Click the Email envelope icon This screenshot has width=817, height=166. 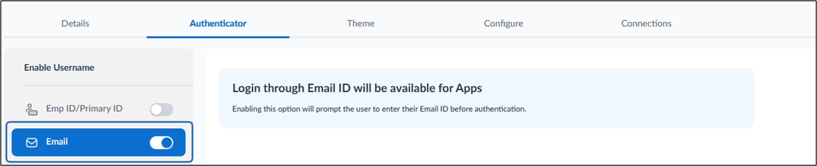(x=32, y=143)
